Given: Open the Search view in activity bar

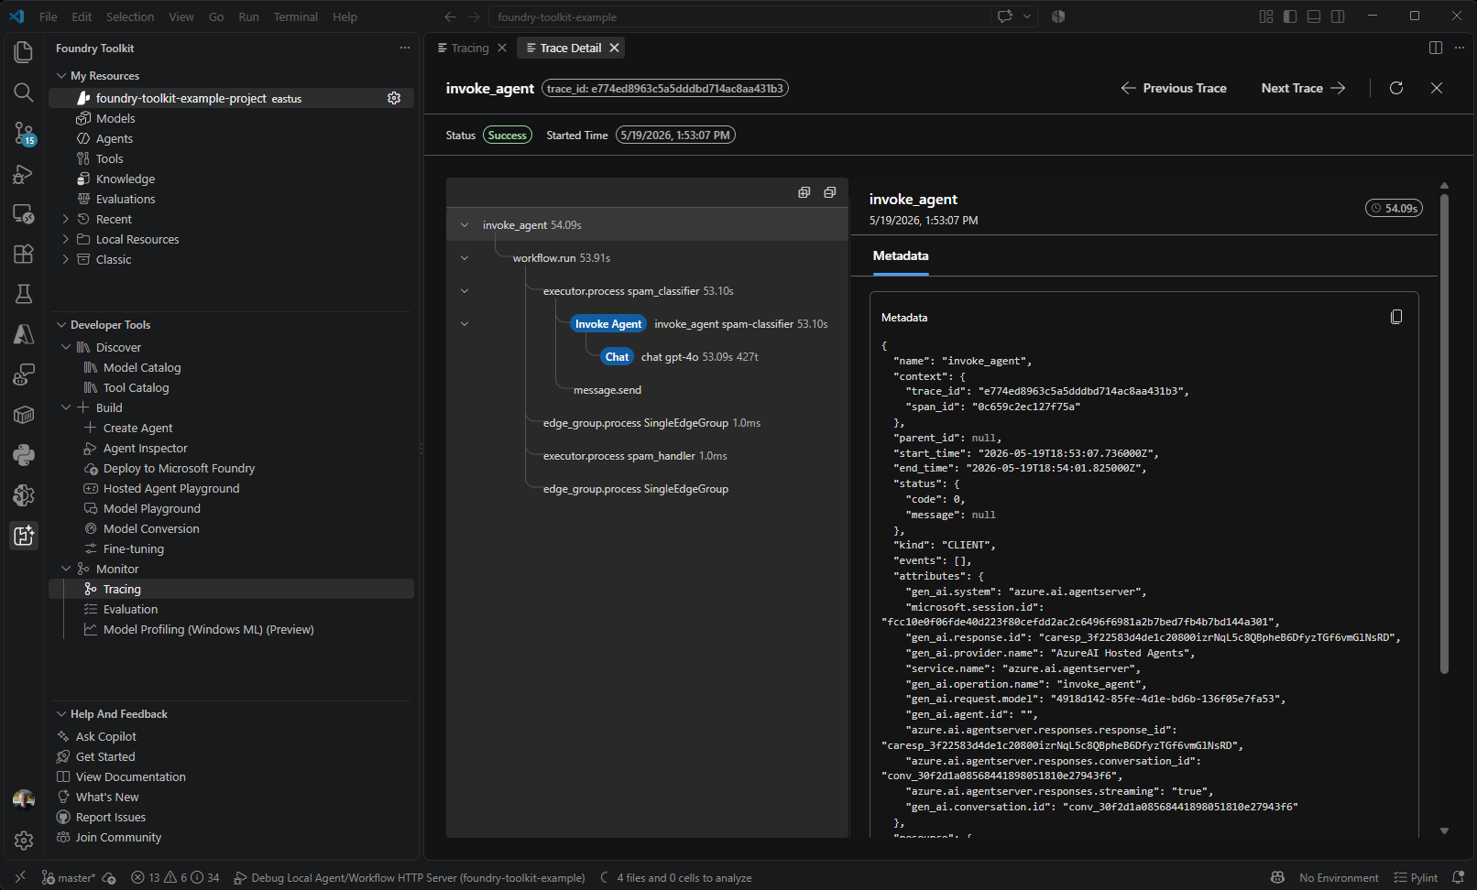Looking at the screenshot, I should pos(24,92).
